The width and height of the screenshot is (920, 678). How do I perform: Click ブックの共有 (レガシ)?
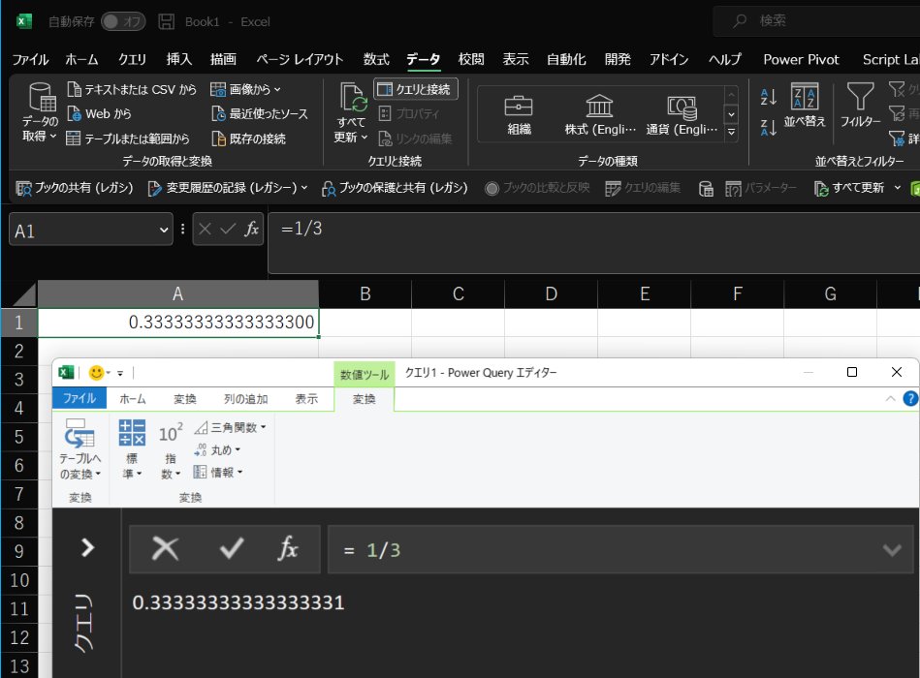click(75, 188)
